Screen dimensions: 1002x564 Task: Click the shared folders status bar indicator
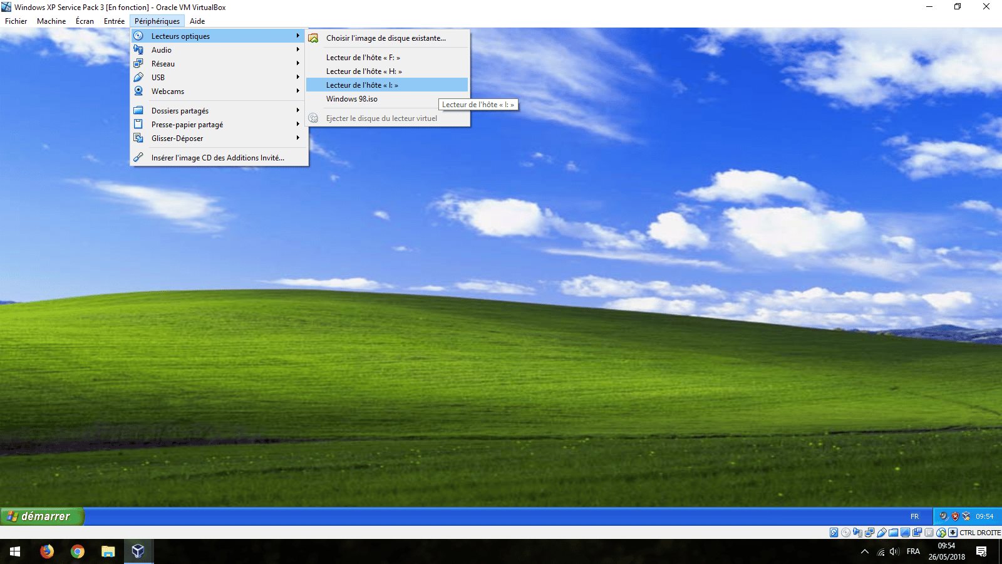pyautogui.click(x=894, y=533)
